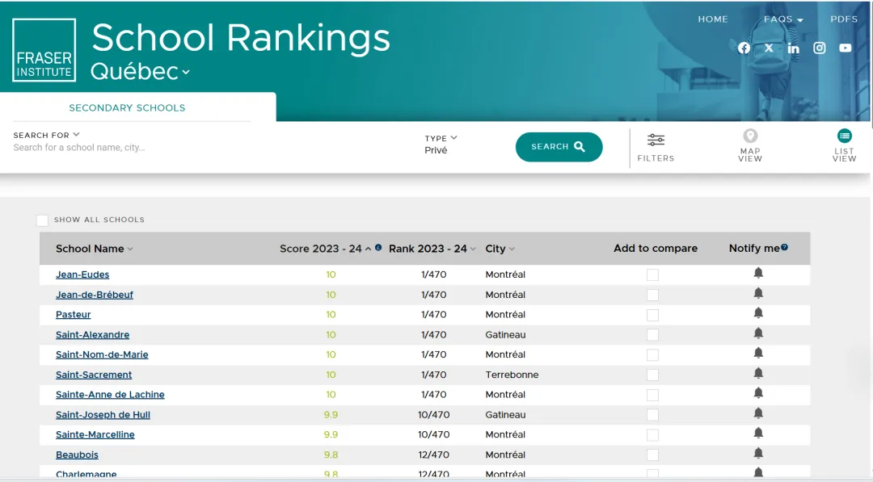This screenshot has width=873, height=482.
Task: Open the LinkedIn social icon
Action: [x=794, y=48]
